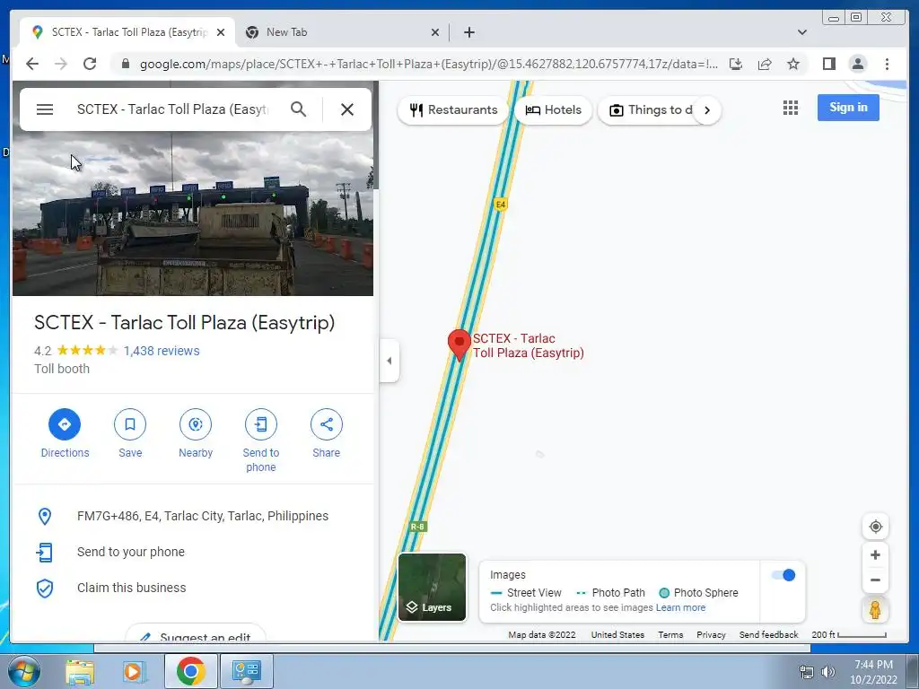919x689 pixels.
Task: Go back in browser history
Action: (x=32, y=64)
